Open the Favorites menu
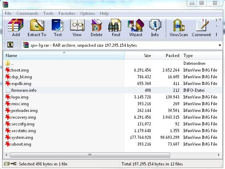Screen dimensions: 225x169 (67, 13)
